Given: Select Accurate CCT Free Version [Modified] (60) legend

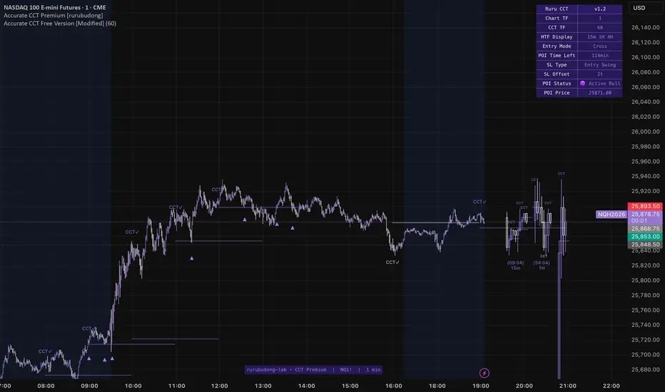Looking at the screenshot, I should click(60, 24).
